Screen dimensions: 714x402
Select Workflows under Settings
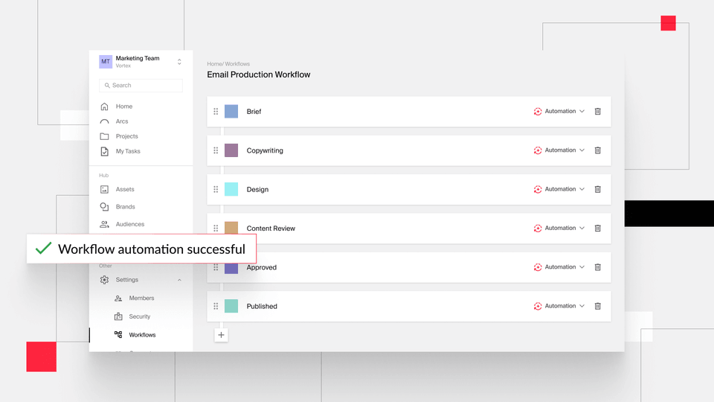tap(142, 334)
